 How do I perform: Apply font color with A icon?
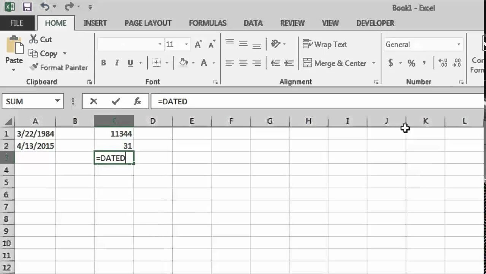(204, 63)
